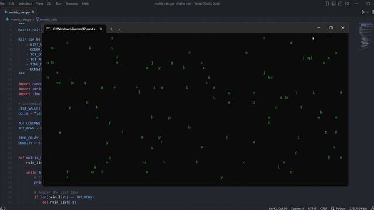374x210 pixels.
Task: Toggle the primary side bar layout icon
Action: (x=327, y=3)
